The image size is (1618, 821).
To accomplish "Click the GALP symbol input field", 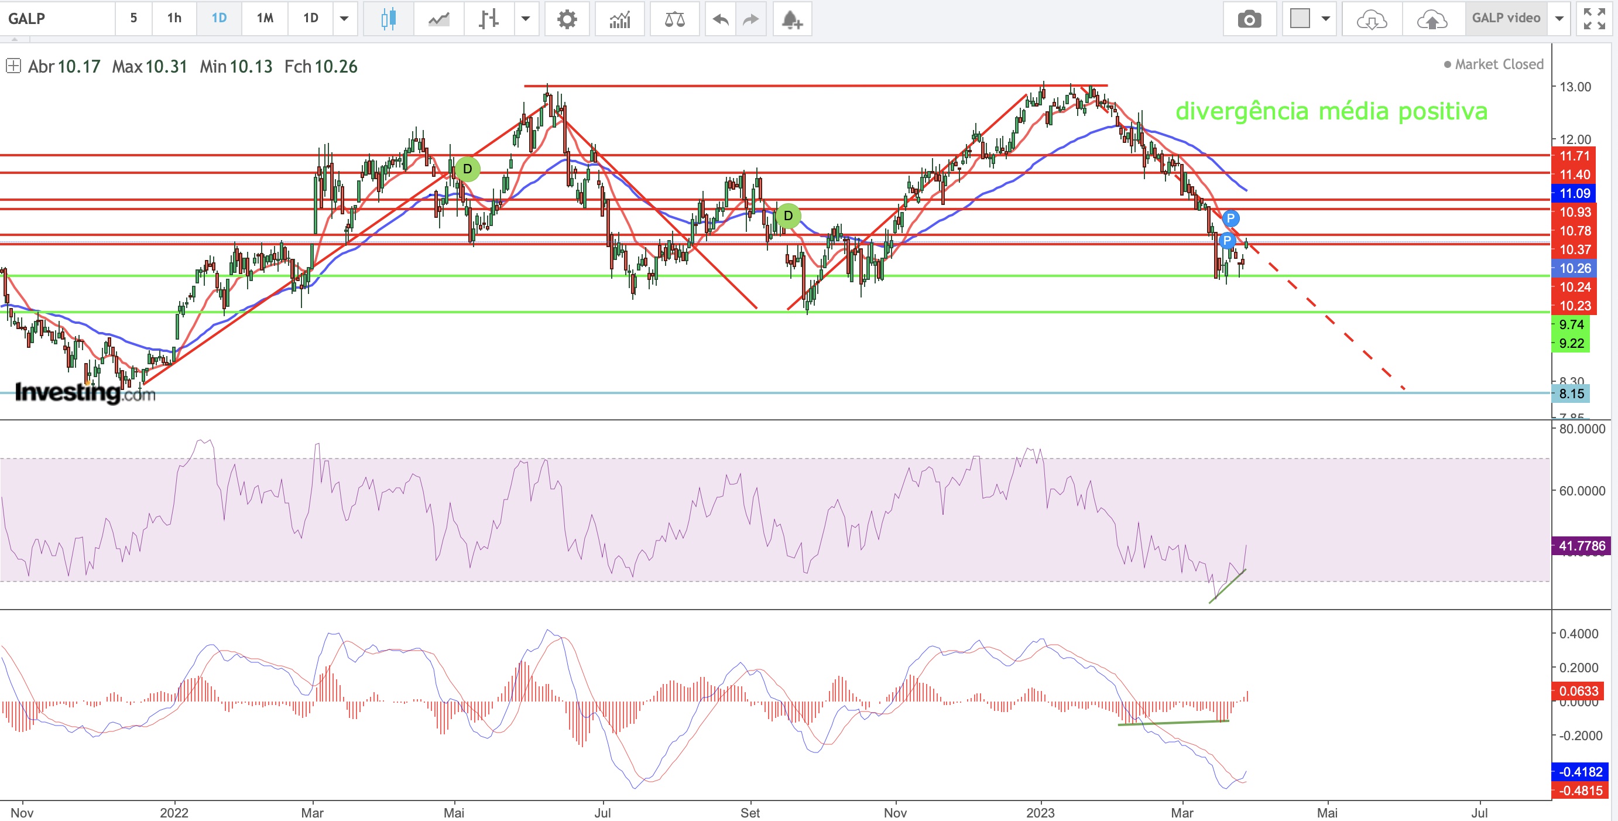I will coord(58,18).
